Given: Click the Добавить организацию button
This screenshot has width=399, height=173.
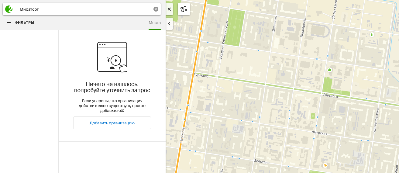Looking at the screenshot, I should point(112,123).
